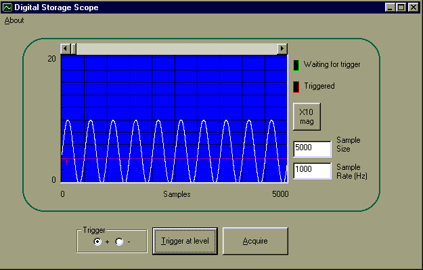Click the '5000' x-axis end label

point(280,194)
